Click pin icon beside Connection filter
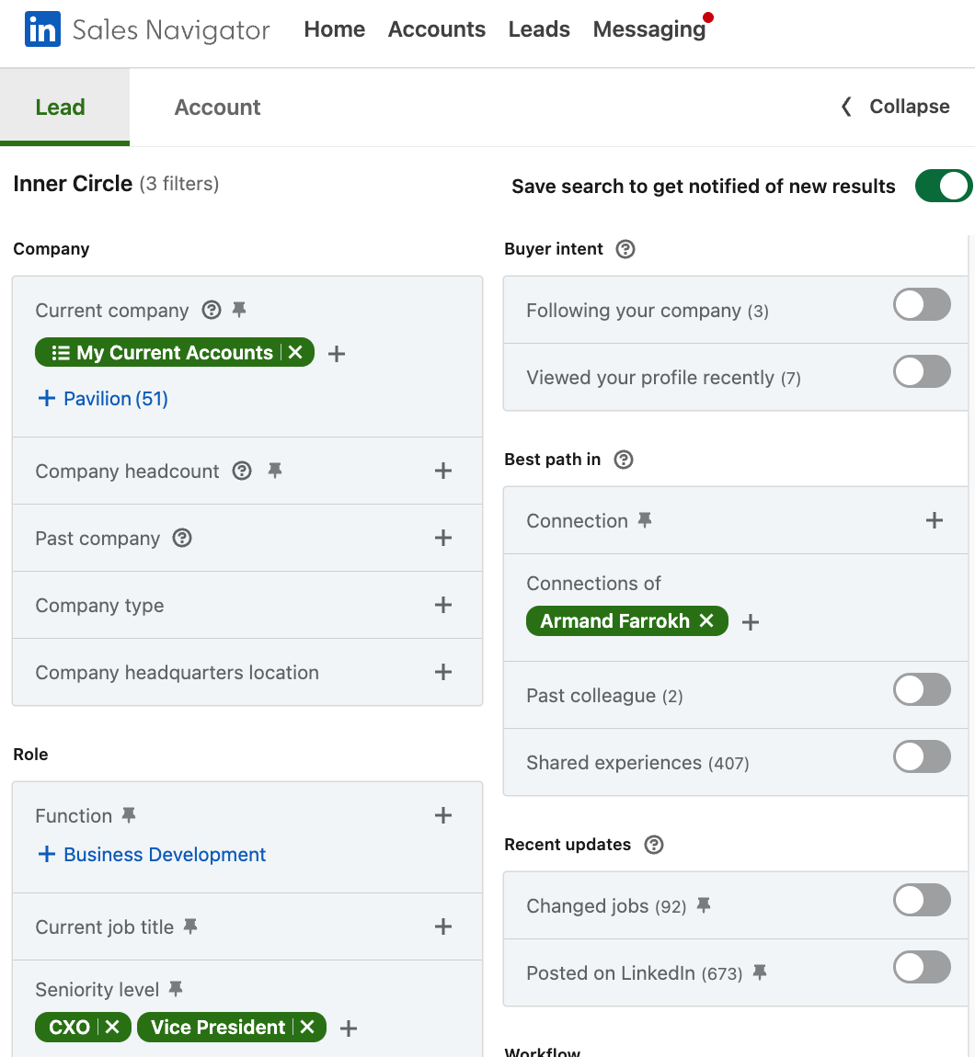 [645, 519]
